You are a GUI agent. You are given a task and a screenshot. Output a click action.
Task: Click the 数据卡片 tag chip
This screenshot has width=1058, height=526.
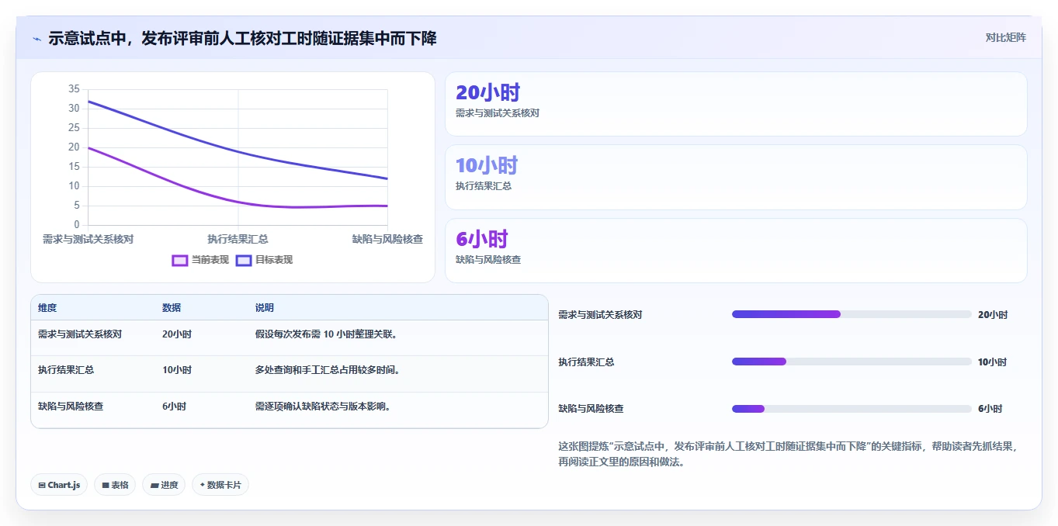[x=220, y=485]
